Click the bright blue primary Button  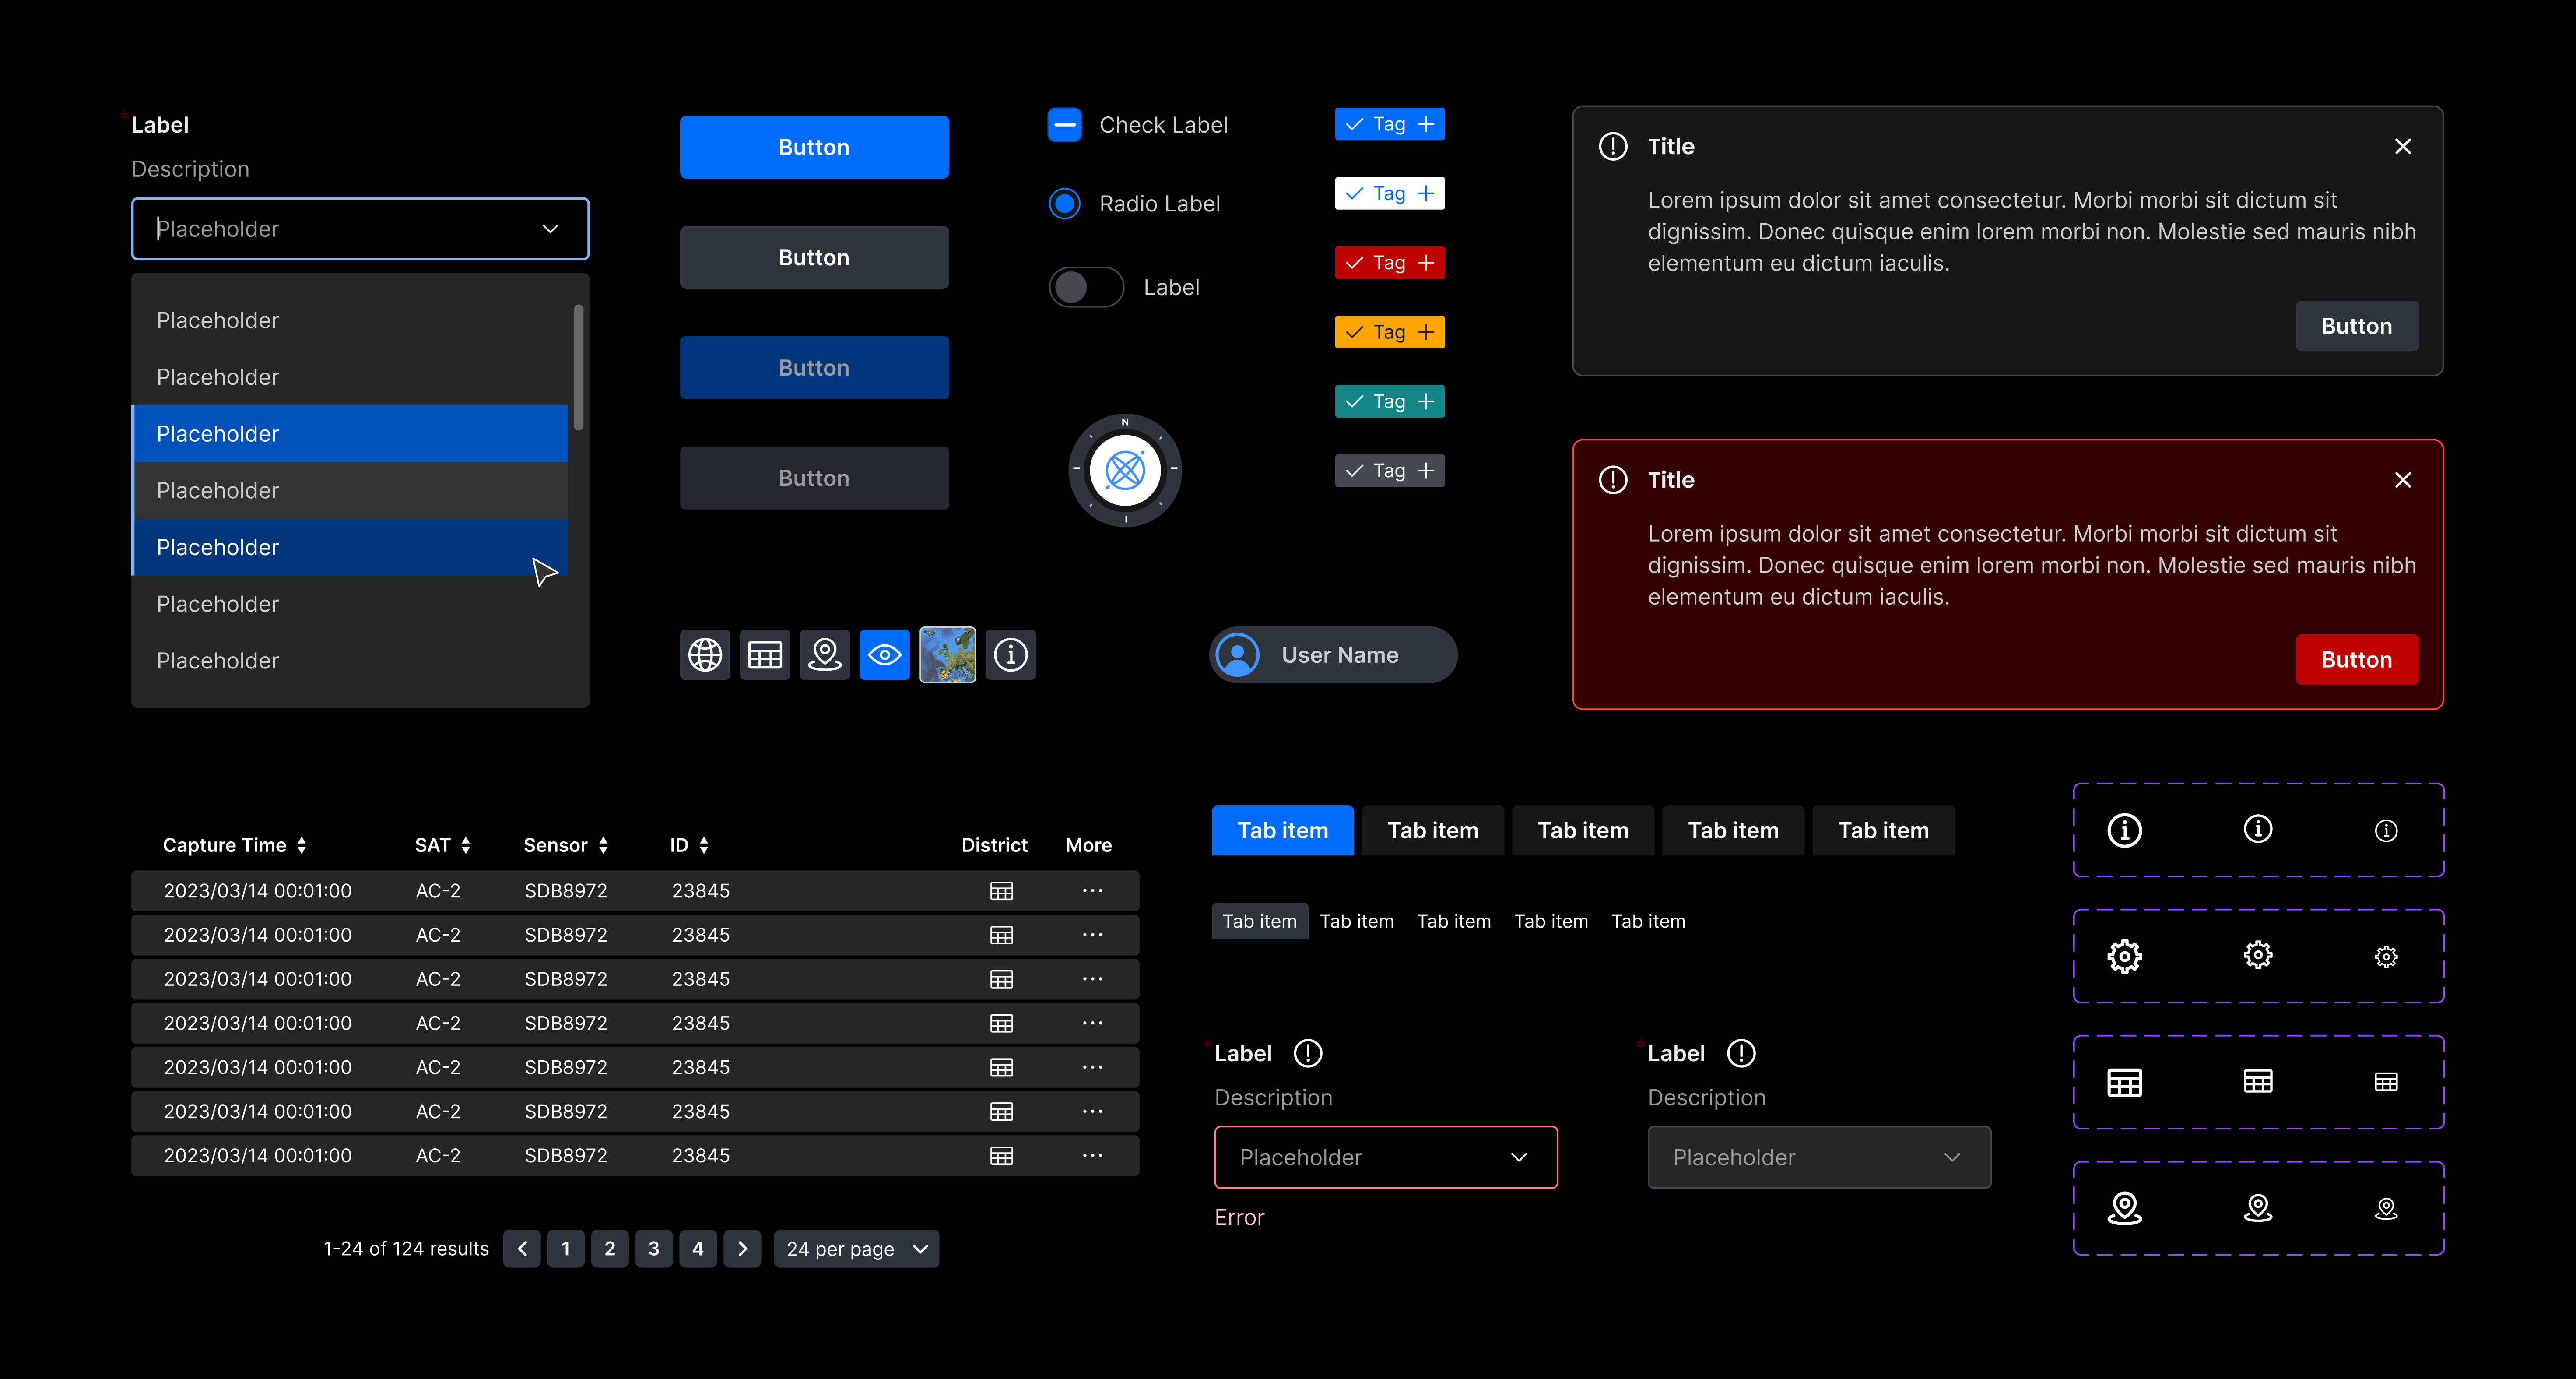pos(814,147)
